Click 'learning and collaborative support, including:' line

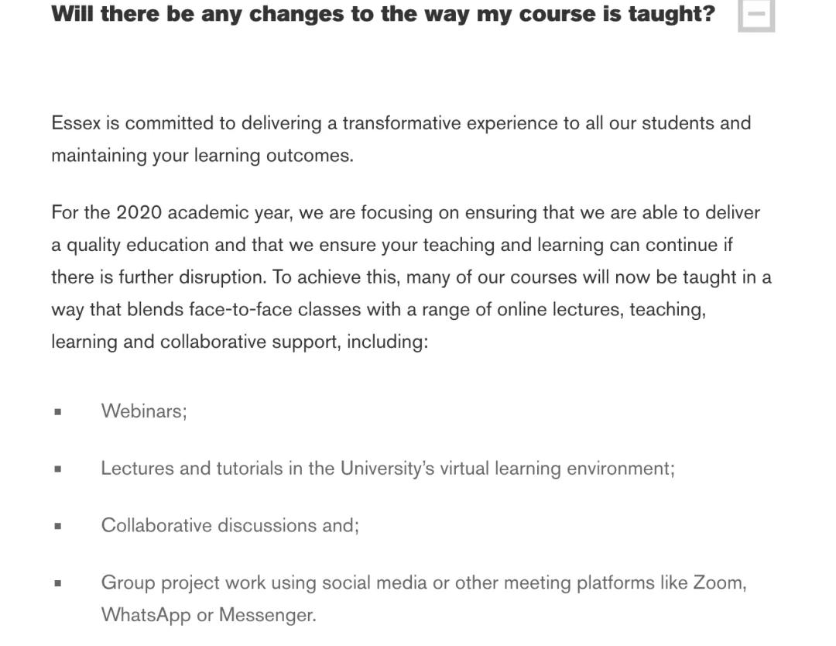pyautogui.click(x=239, y=342)
